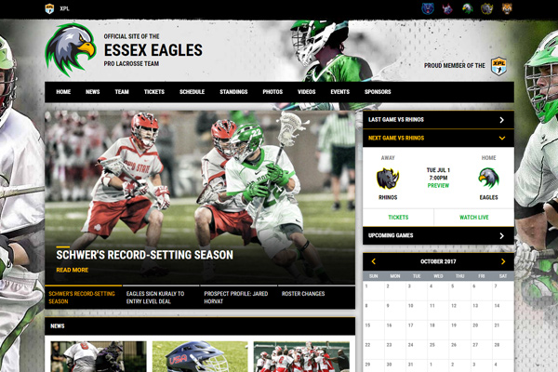Click the rhino team icon in top bar
This screenshot has width=558, height=372.
coord(487,8)
